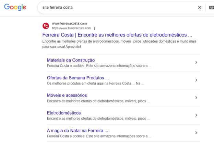This screenshot has height=143, width=214.
Task: Click the 'www.ferreiracosta.com' site name text
Action: 69,23
